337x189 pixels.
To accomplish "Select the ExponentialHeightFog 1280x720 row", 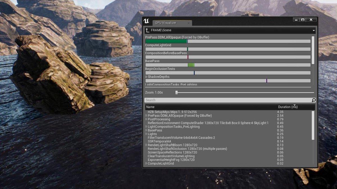I will pyautogui.click(x=228, y=160).
